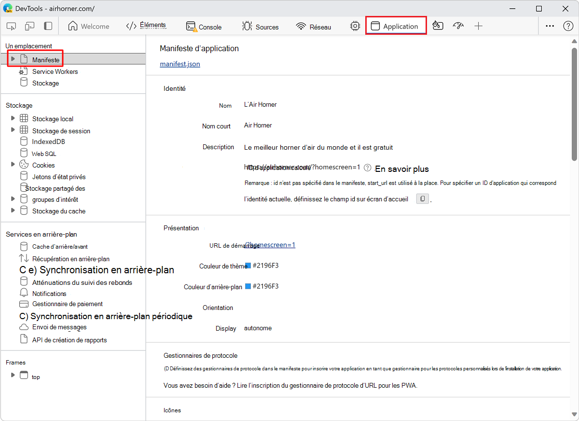Click the plus icon to add tool
The image size is (579, 421).
[478, 26]
